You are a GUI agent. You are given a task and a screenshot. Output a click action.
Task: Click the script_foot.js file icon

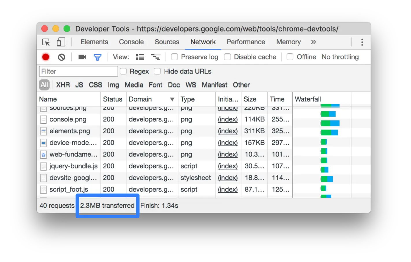(x=43, y=190)
